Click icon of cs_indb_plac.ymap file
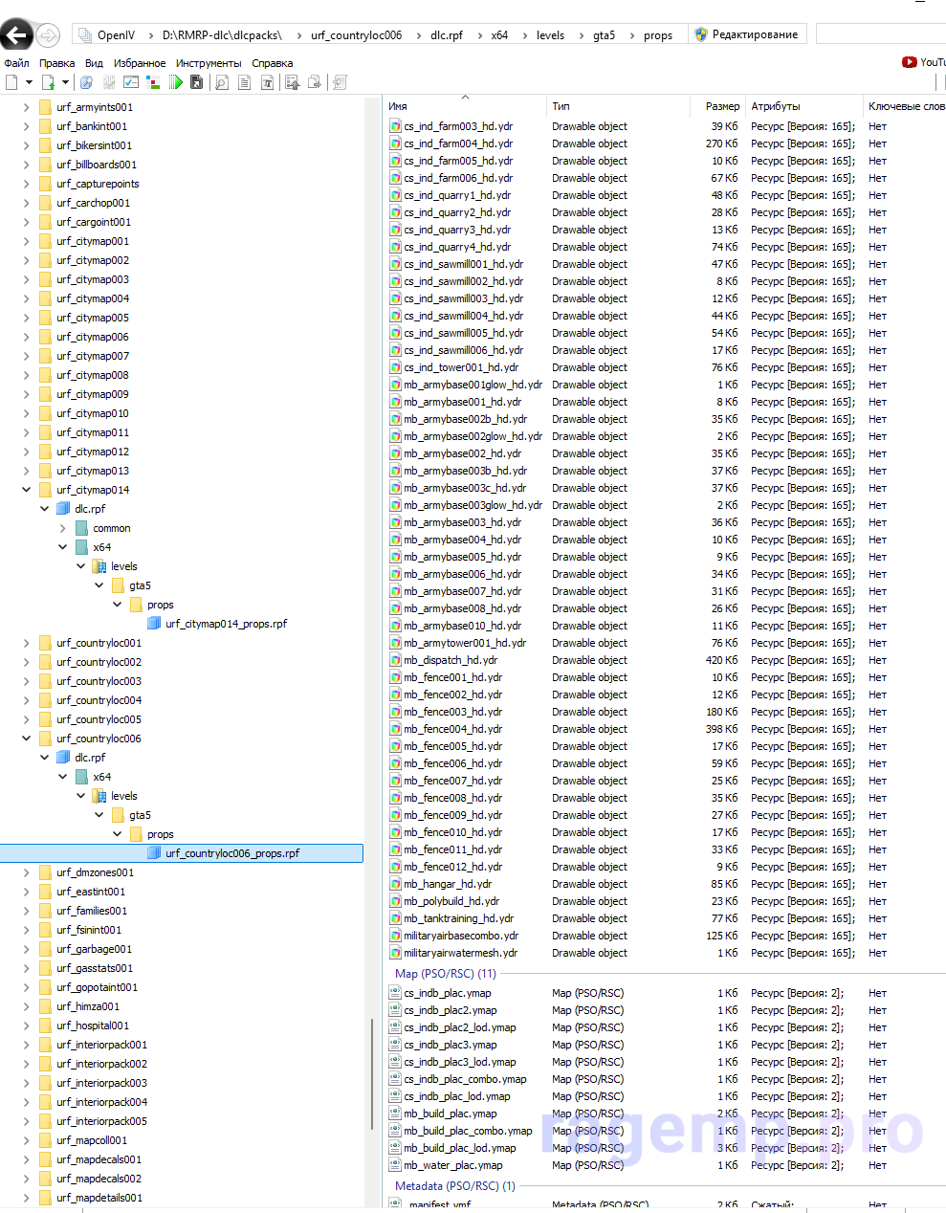The height and width of the screenshot is (1213, 946). coord(395,993)
